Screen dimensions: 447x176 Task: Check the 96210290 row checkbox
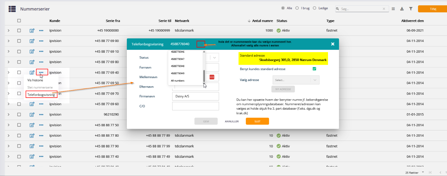19,115
